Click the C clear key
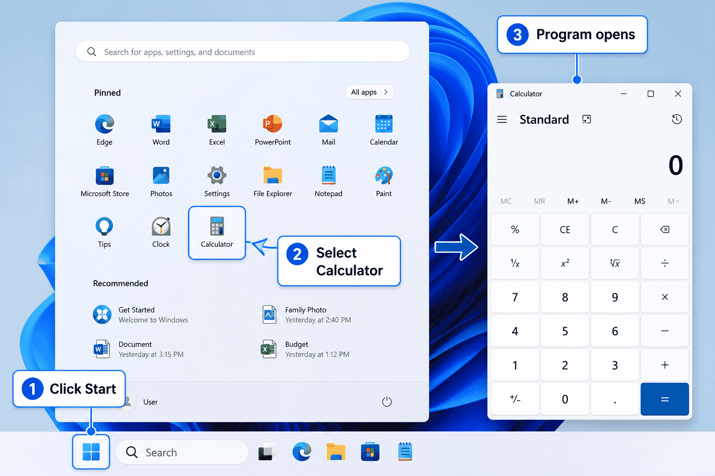This screenshot has width=715, height=476. [615, 230]
